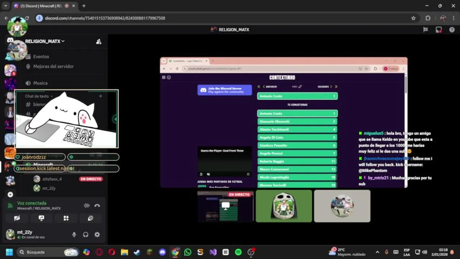Select Mauro Camoranesi guess row

coord(297,169)
